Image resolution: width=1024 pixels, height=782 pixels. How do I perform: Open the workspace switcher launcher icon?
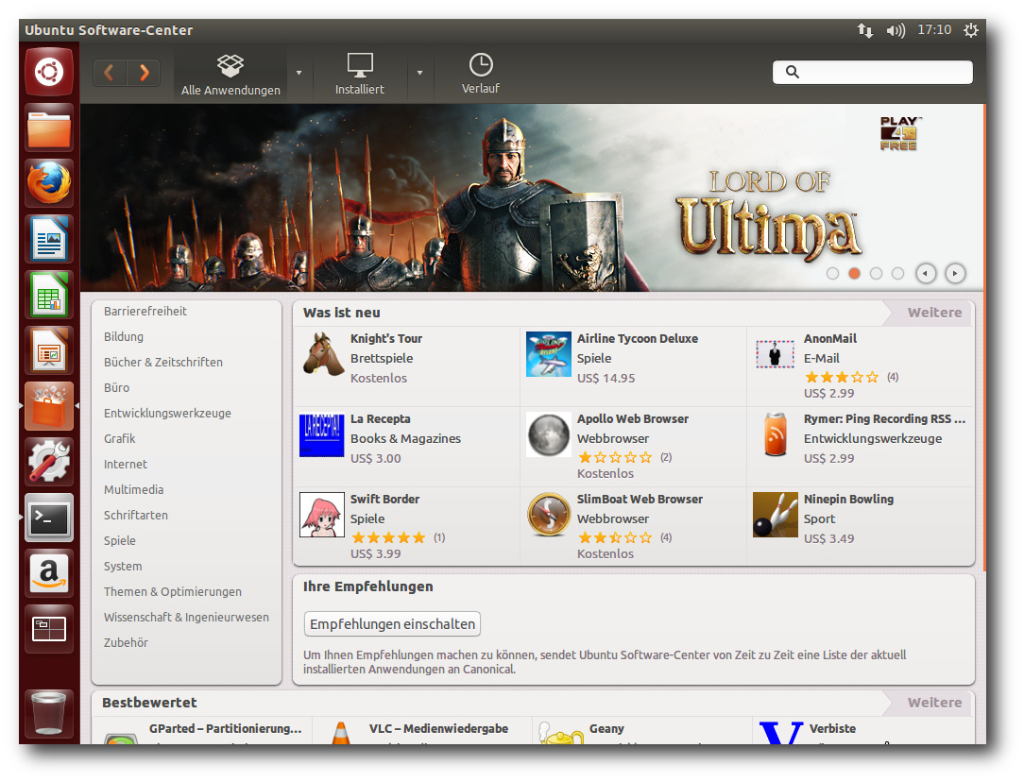tap(49, 629)
